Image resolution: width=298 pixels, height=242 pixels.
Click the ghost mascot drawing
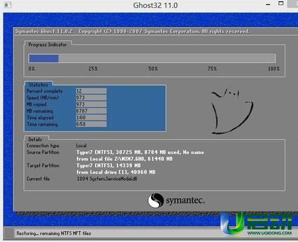coord(232,111)
